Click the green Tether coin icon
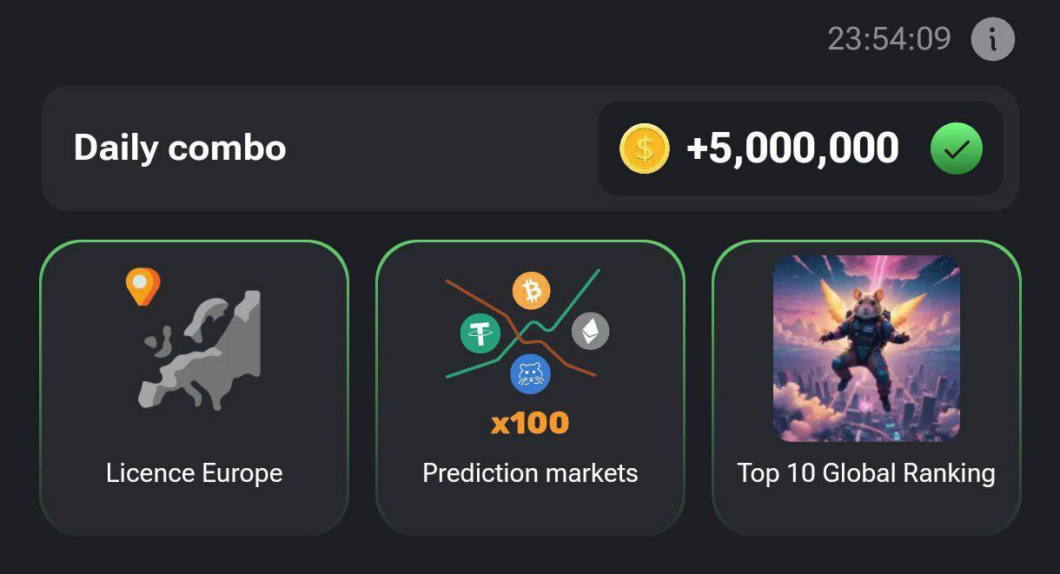1060x574 pixels. 480,333
